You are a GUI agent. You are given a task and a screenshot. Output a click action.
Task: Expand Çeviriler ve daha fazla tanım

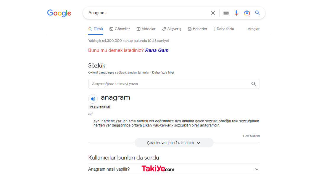tap(174, 143)
